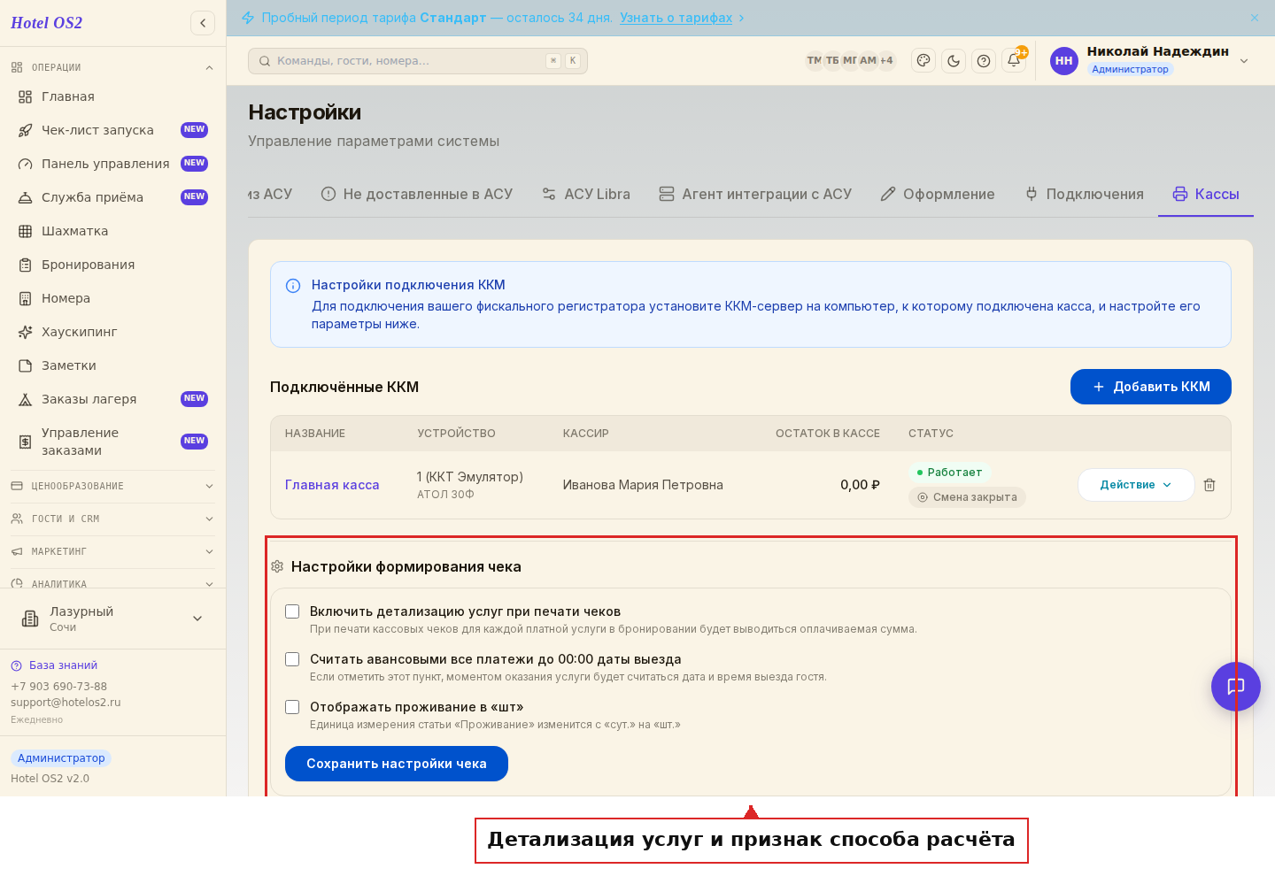1275x884 pixels.
Task: Collapse the sidebar with the chevron button
Action: click(x=203, y=23)
